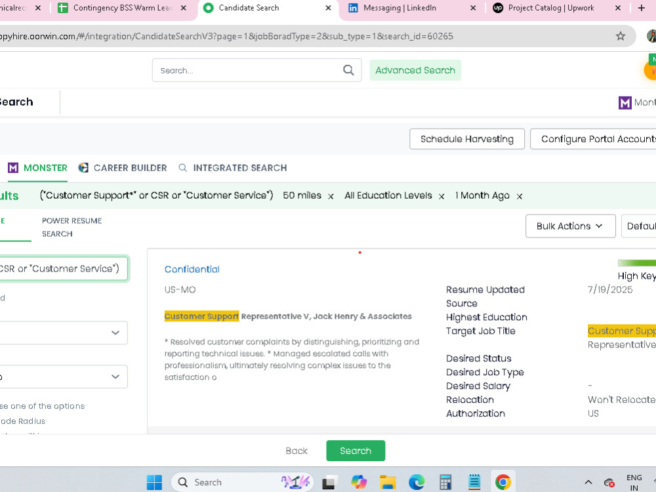Open Calculator from the taskbar
Screen dimensions: 656x492
tap(445, 482)
